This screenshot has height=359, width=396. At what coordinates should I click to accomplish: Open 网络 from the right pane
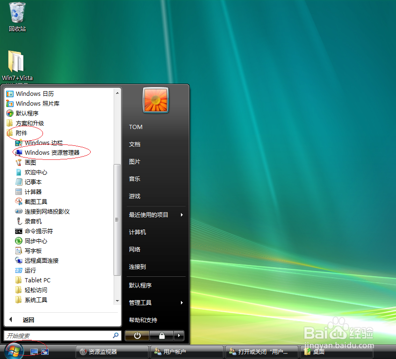coord(135,250)
